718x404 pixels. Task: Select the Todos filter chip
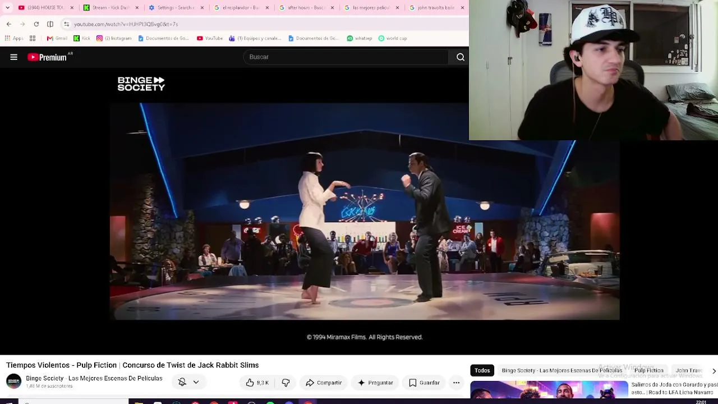(482, 370)
